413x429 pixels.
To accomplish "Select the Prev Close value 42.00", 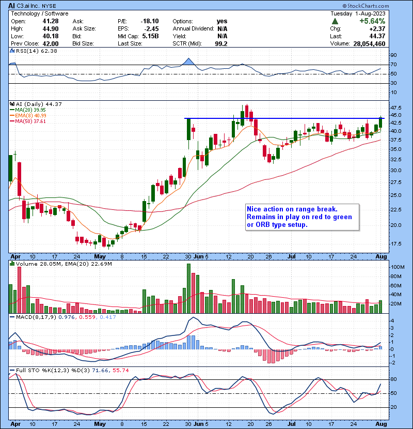I will pos(51,43).
